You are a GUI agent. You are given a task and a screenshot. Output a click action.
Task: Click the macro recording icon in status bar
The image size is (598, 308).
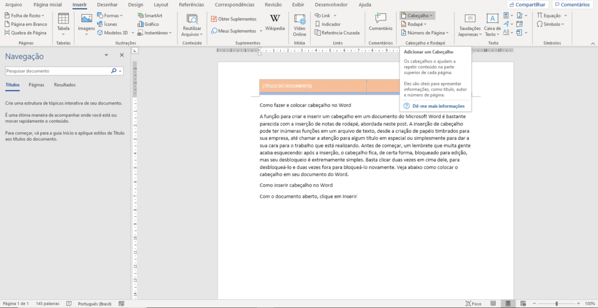point(121,304)
